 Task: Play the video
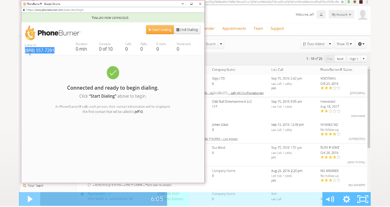point(30,199)
